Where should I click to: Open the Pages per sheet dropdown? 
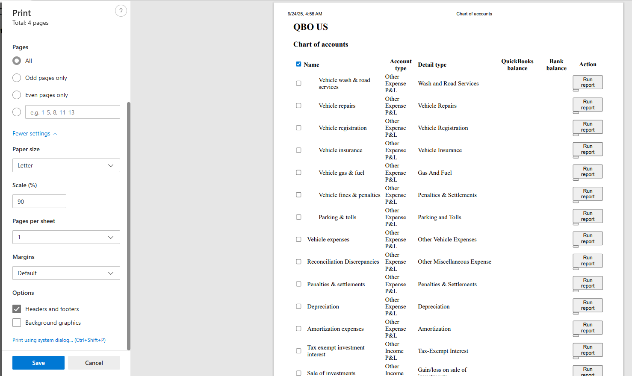[66, 237]
